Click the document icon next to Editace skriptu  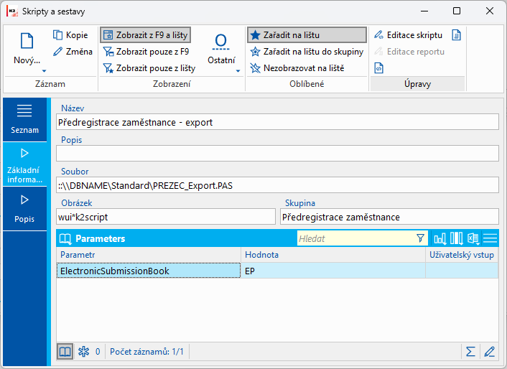456,35
